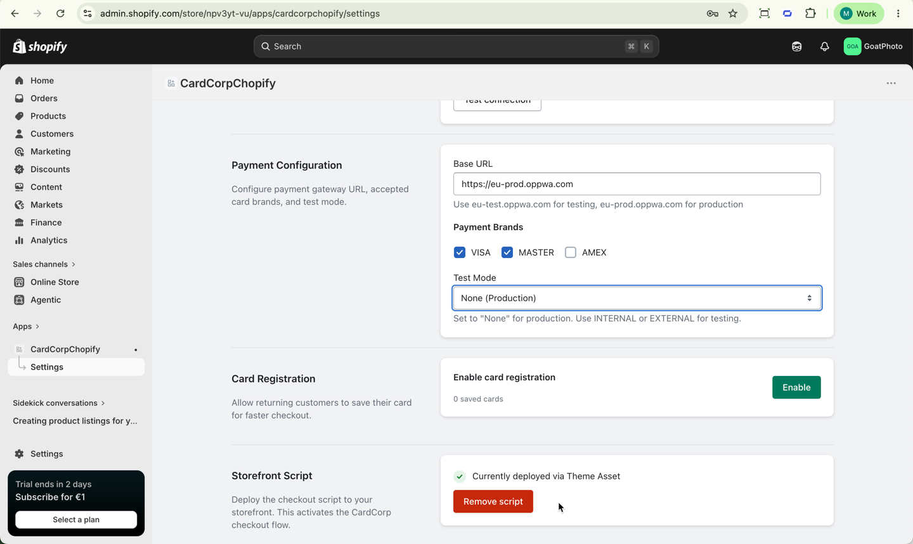Open the 'Creating product listings' conversation

click(76, 421)
